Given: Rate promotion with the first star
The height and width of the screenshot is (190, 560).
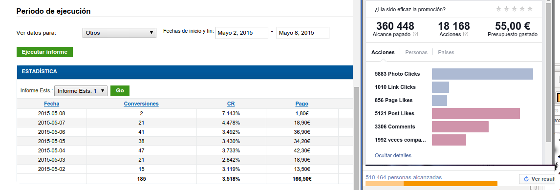Looking at the screenshot, I should tap(499, 9).
